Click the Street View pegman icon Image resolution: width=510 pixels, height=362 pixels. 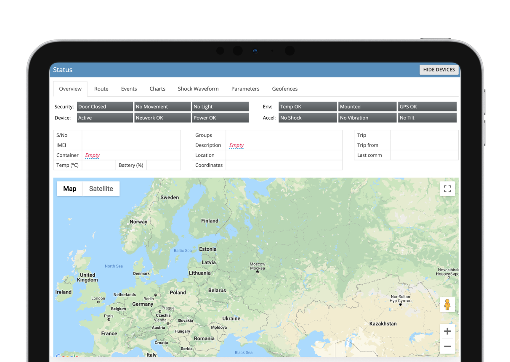(x=447, y=304)
